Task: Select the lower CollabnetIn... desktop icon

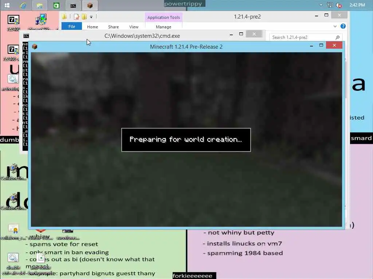Action: (13, 202)
